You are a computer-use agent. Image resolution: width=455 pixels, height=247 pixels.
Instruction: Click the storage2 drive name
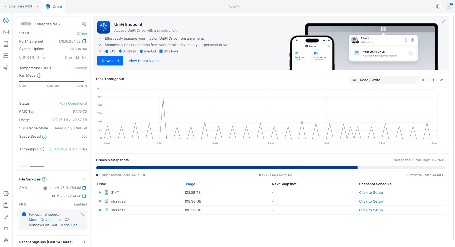118,201
